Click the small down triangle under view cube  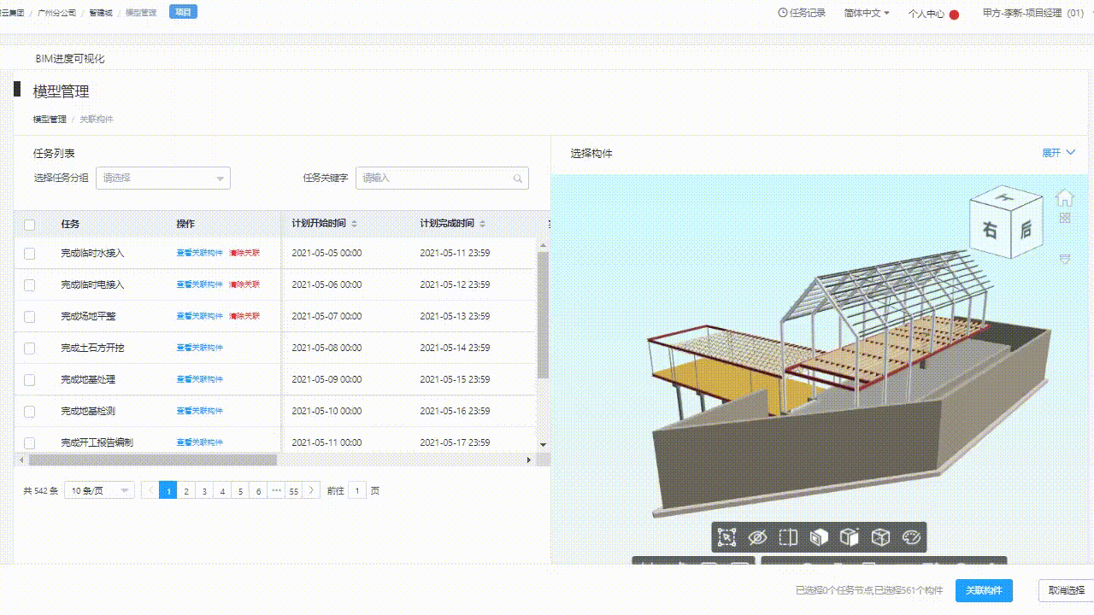[1065, 258]
